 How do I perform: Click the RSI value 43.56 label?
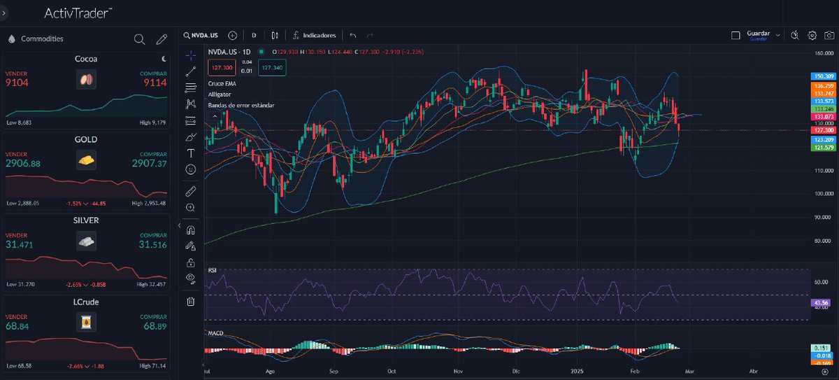tap(821, 302)
